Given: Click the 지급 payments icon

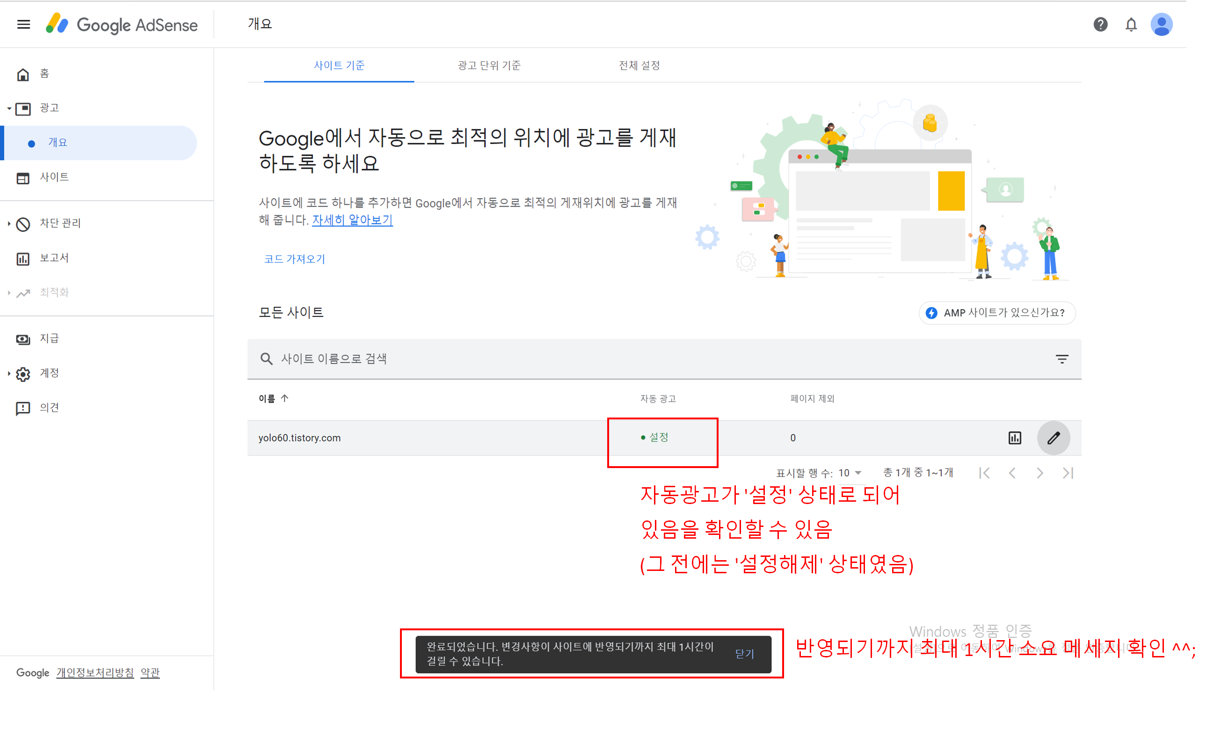Looking at the screenshot, I should coord(23,339).
